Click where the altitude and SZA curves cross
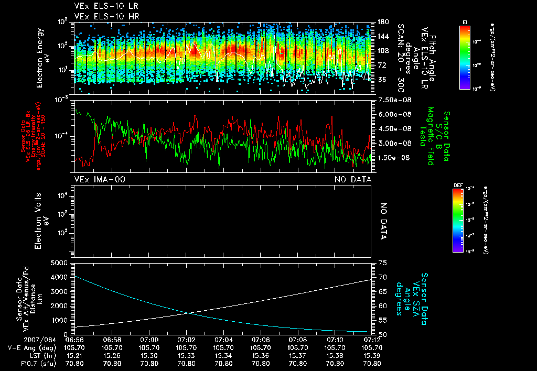 click(189, 313)
